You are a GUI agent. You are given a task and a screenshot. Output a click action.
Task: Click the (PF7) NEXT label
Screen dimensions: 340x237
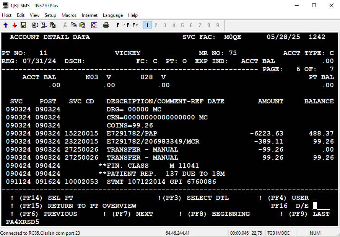132,214
